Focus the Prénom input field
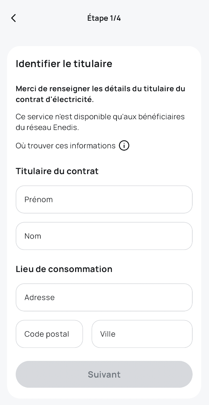Viewport: 209px width, 405px height. (104, 199)
